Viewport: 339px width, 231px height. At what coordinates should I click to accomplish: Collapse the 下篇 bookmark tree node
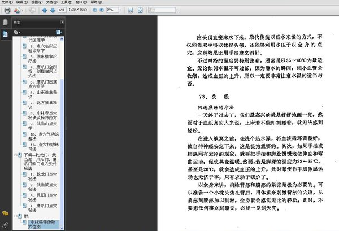click(x=16, y=155)
